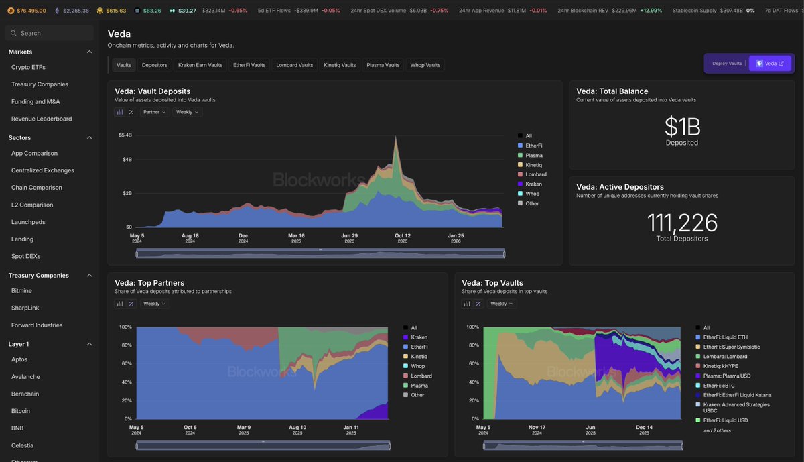The image size is (804, 462).
Task: Switch to the Kinetiq Vaults tab
Action: [340, 65]
